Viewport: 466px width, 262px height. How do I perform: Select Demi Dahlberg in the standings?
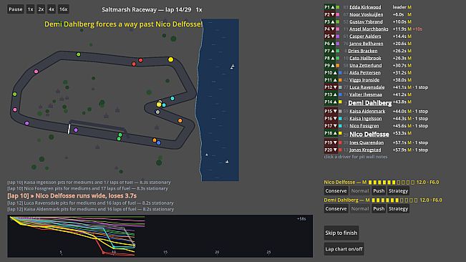coord(369,103)
